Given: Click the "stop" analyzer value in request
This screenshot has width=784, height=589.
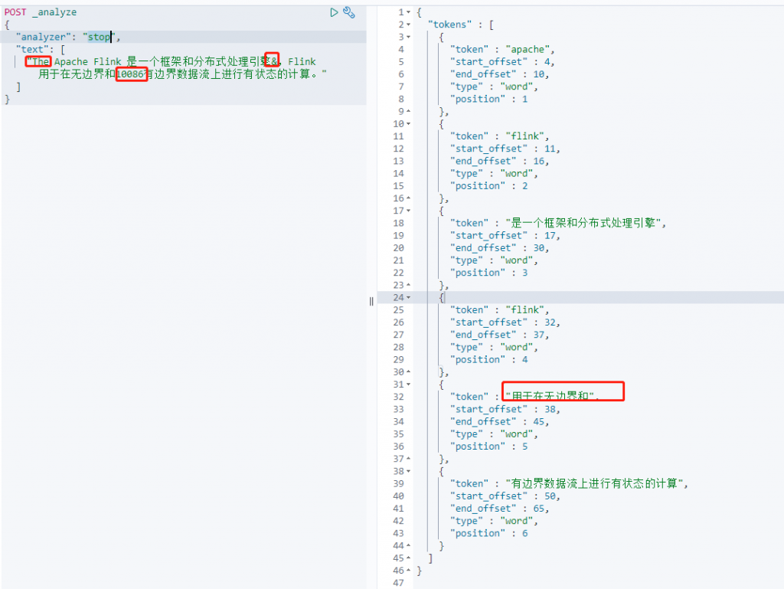Looking at the screenshot, I should pyautogui.click(x=99, y=37).
